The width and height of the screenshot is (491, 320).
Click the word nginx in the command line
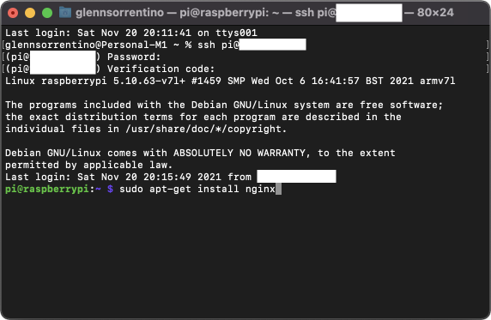pos(260,189)
